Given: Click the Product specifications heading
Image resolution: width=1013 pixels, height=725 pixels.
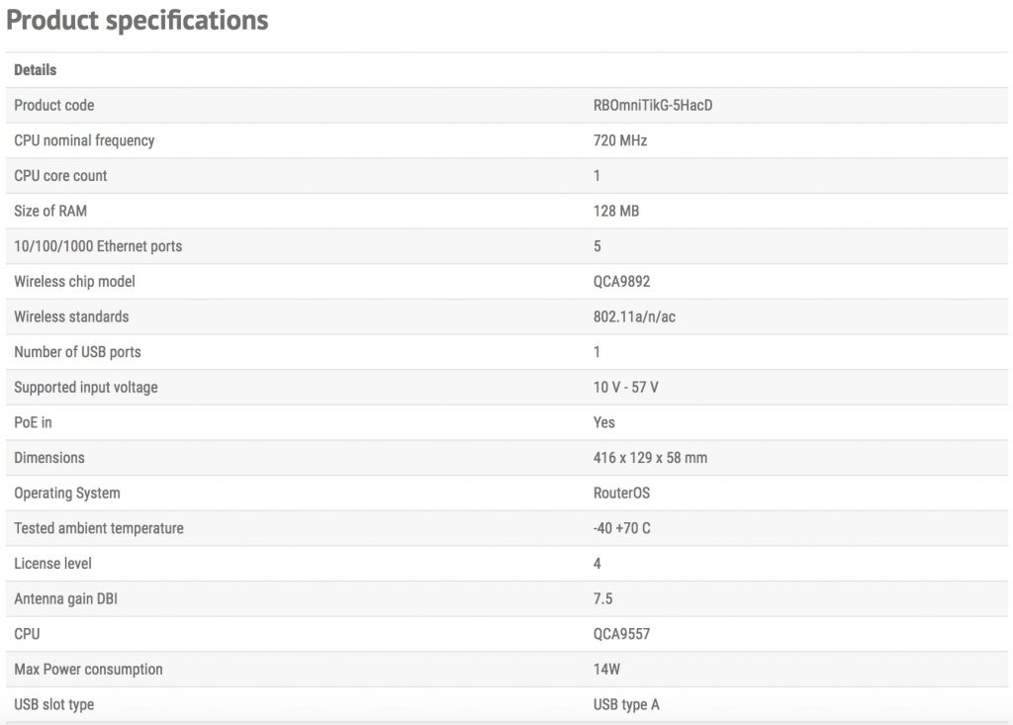Looking at the screenshot, I should pyautogui.click(x=138, y=20).
